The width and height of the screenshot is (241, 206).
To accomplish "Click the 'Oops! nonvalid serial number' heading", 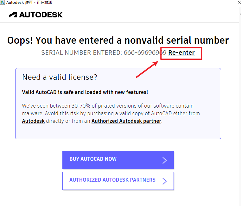I will (118, 41).
